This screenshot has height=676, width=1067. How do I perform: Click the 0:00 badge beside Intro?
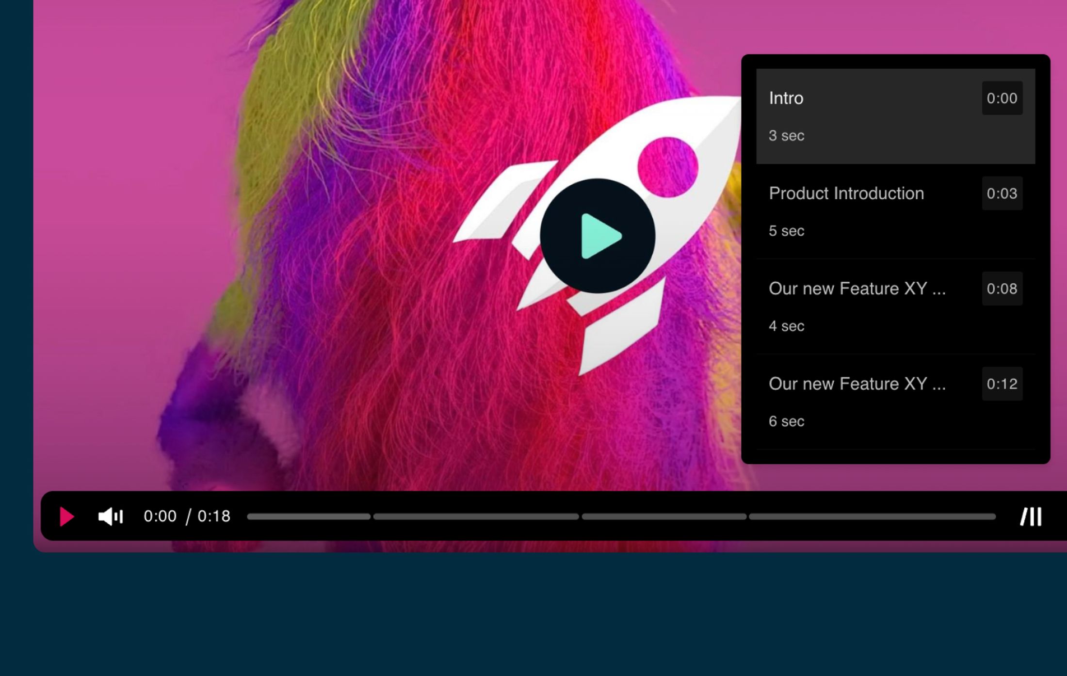pyautogui.click(x=1002, y=98)
